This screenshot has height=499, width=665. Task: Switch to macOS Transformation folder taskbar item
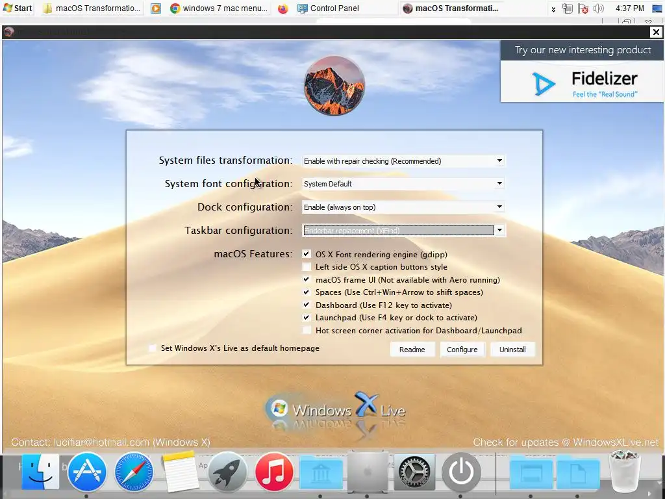(x=92, y=8)
